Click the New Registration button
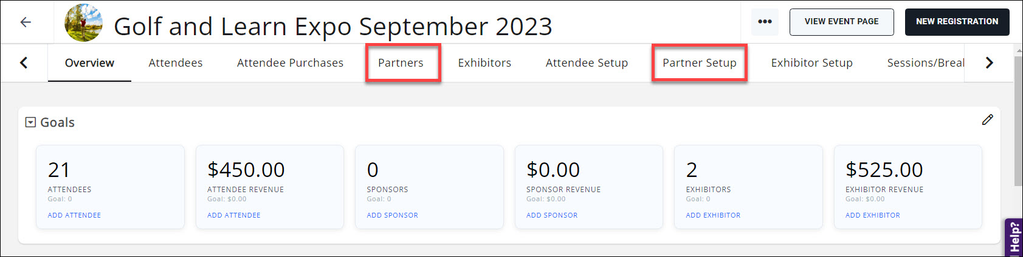This screenshot has height=257, width=1023. pos(957,22)
